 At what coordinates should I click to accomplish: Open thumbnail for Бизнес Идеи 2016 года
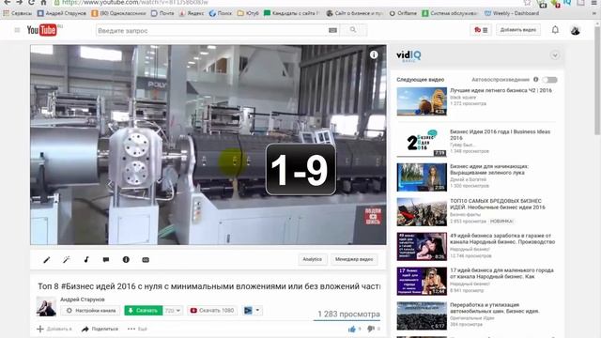coord(422,143)
